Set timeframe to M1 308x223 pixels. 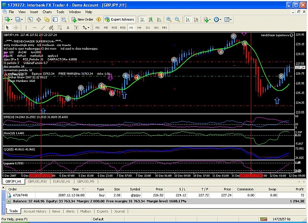pos(98,28)
